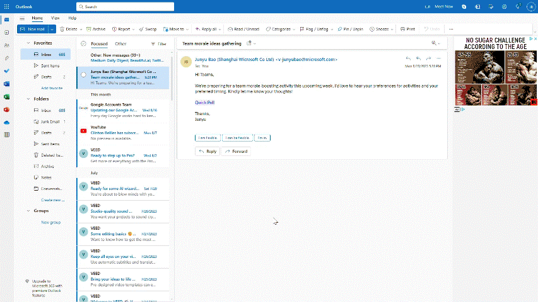Expand the Reply all dropdown arrow

219,30
